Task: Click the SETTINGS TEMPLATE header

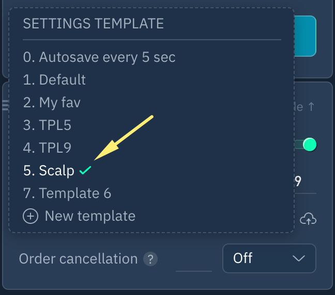Action: pos(94,24)
